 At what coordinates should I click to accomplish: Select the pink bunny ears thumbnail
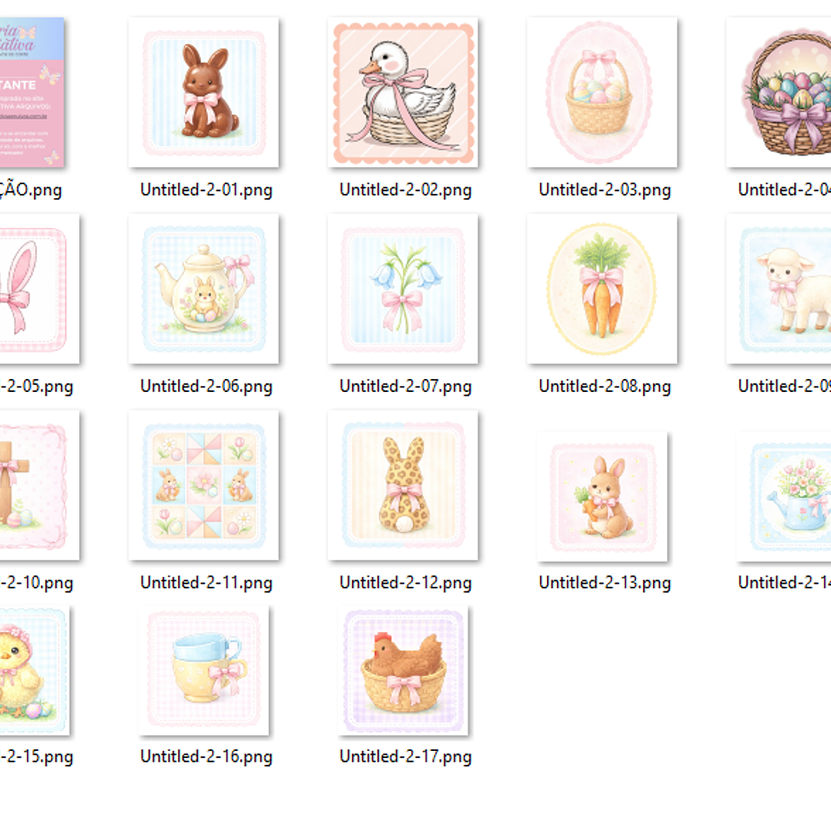point(40,289)
